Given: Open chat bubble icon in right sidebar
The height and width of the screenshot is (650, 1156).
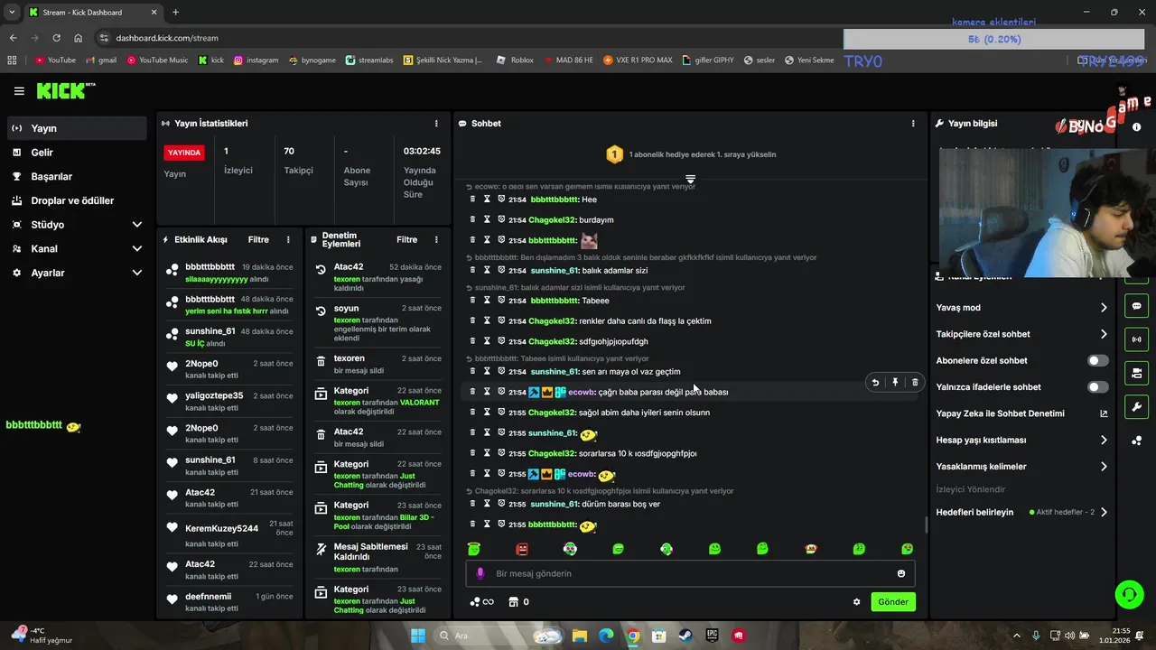Looking at the screenshot, I should pyautogui.click(x=1136, y=306).
